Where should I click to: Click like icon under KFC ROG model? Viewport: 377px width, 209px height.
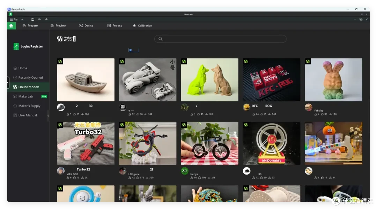pos(261,114)
